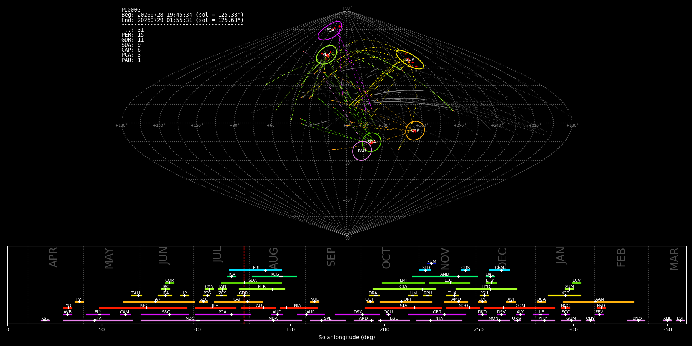Viewport: 692px width, 346px height.
Task: Select the End: 20260729 01:55:31 line
Action: [183, 20]
